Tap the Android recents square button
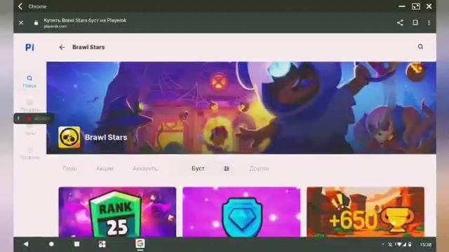The height and width of the screenshot is (252, 449). click(76, 244)
